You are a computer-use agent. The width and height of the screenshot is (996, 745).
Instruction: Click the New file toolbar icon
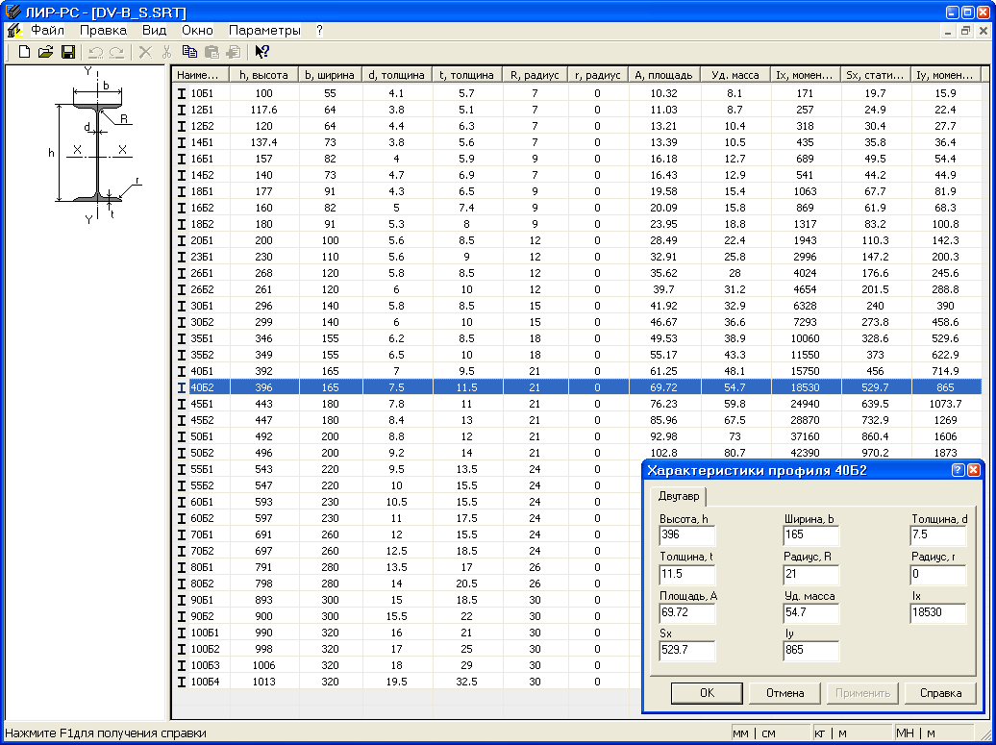click(x=25, y=52)
